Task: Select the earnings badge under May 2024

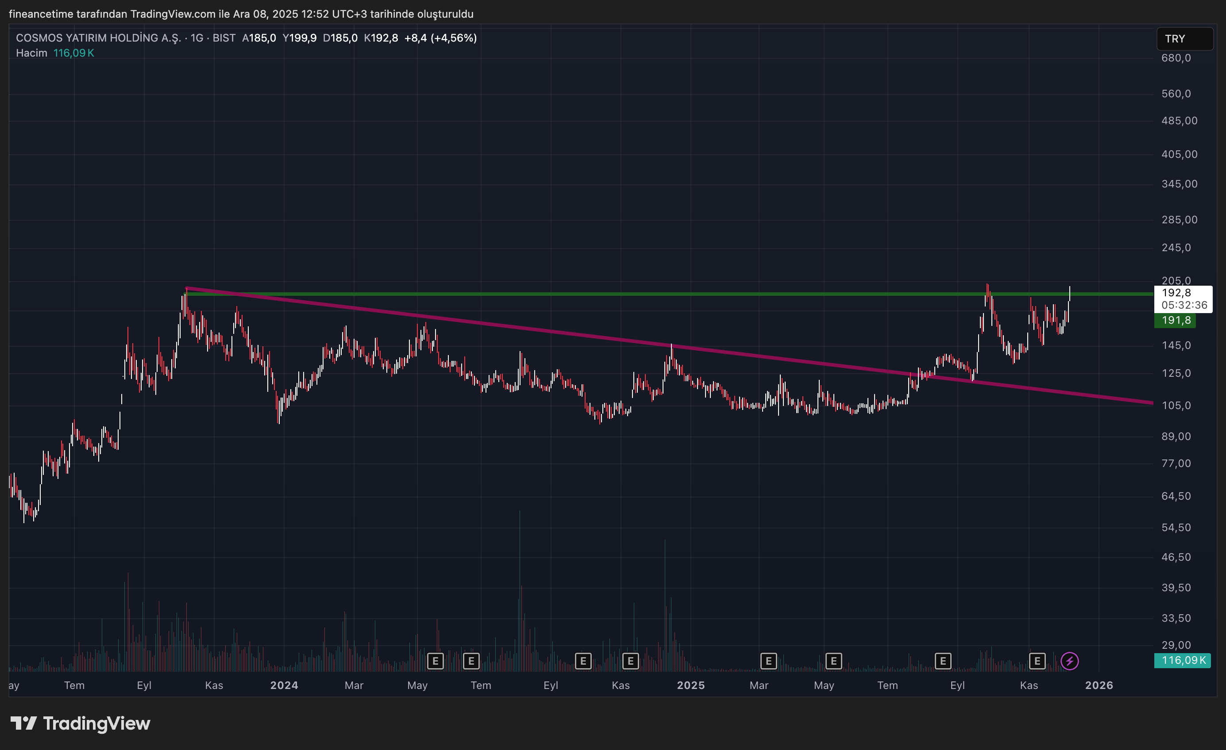Action: pyautogui.click(x=436, y=661)
